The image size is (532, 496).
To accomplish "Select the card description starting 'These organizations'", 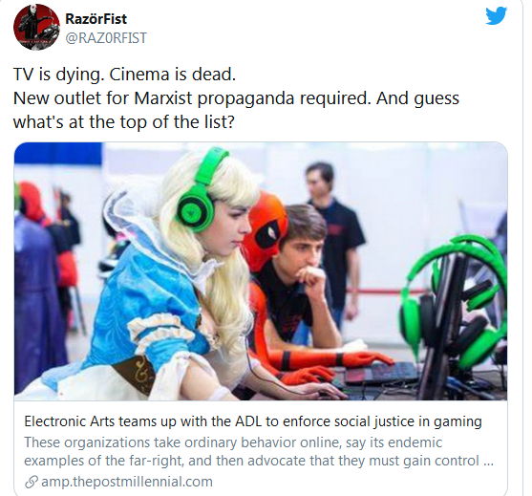I will (x=259, y=451).
